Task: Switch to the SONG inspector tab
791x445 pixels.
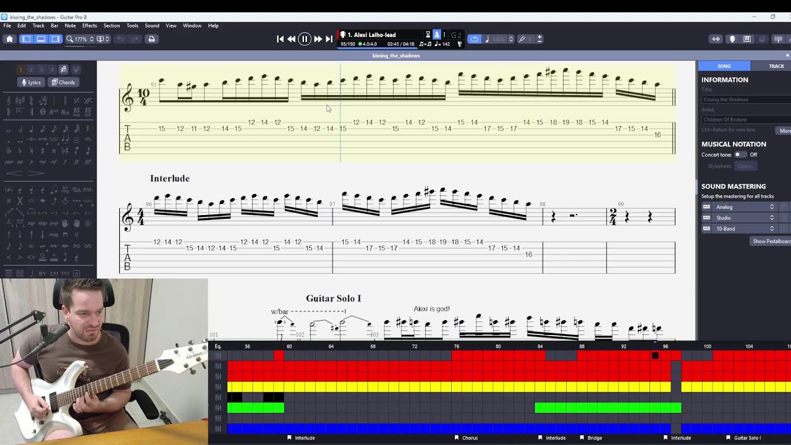Action: pyautogui.click(x=724, y=66)
